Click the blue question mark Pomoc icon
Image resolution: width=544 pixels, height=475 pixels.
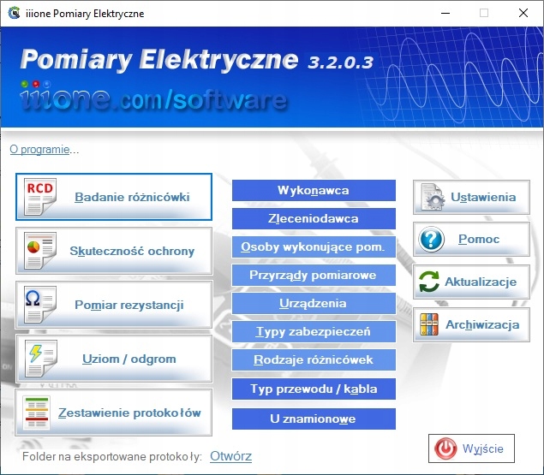click(x=433, y=239)
